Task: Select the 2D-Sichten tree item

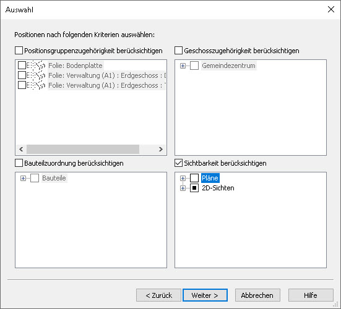Action: [x=218, y=188]
